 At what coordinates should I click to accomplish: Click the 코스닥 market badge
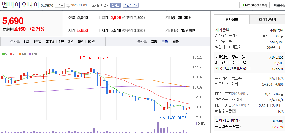tap(60, 5)
